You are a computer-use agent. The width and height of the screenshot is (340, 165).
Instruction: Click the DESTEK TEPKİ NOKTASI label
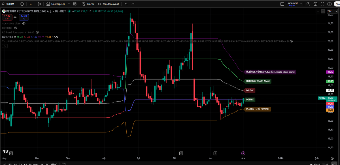(258, 109)
